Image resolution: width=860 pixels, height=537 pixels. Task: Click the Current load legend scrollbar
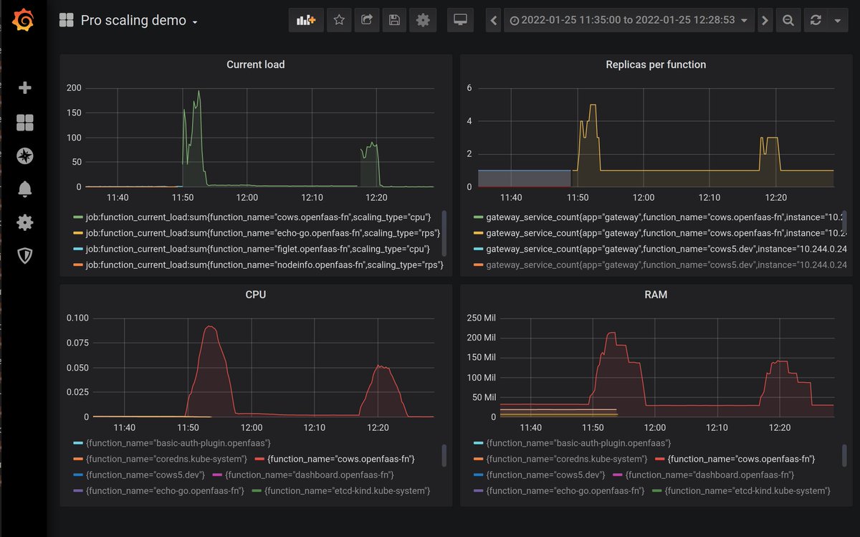(x=444, y=233)
